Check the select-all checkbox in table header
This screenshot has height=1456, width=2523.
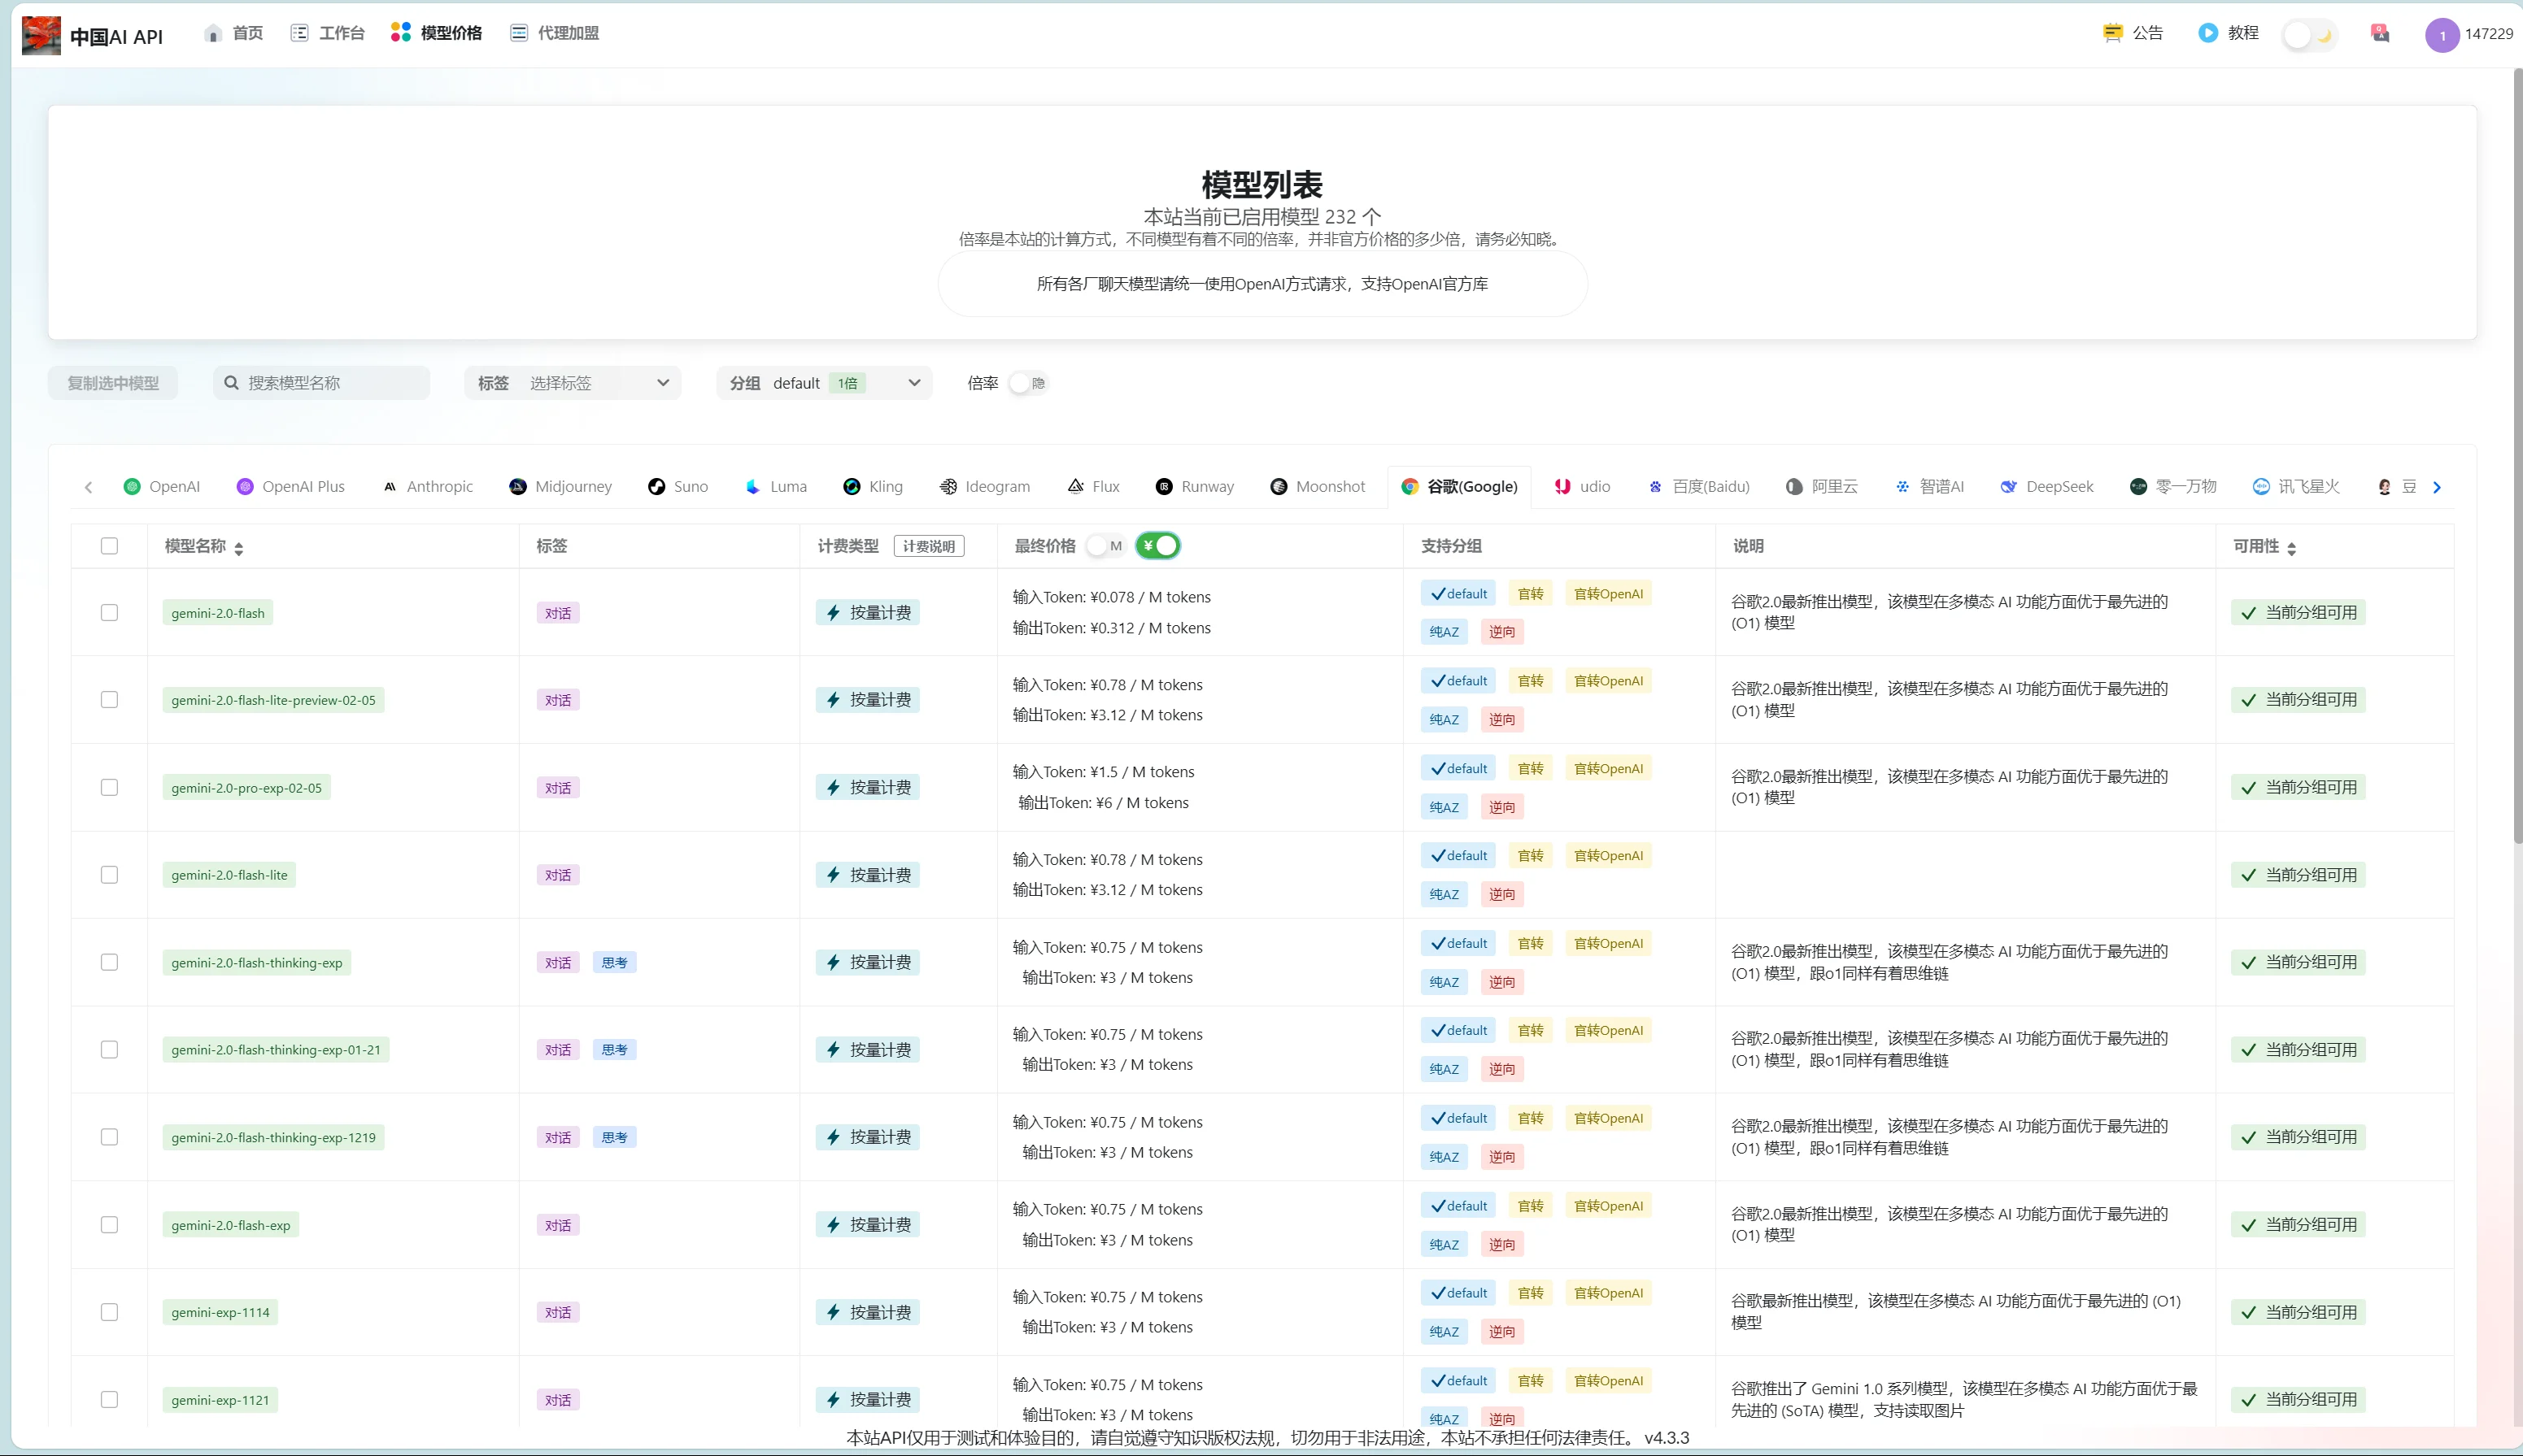109,546
